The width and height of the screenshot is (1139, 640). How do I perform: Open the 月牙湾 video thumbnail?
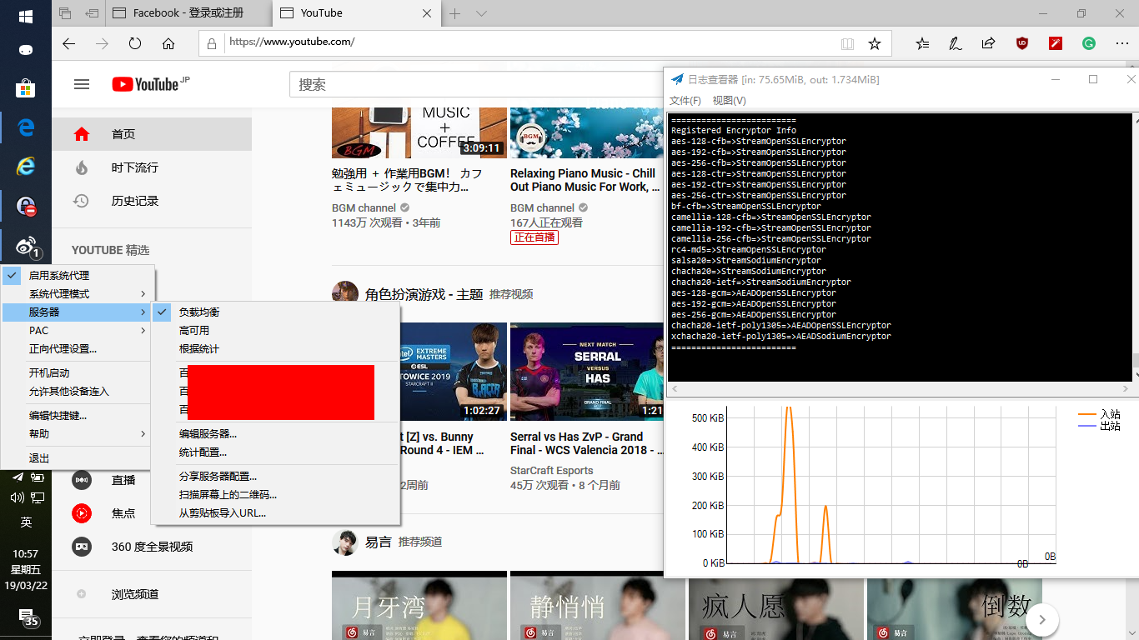point(419,605)
